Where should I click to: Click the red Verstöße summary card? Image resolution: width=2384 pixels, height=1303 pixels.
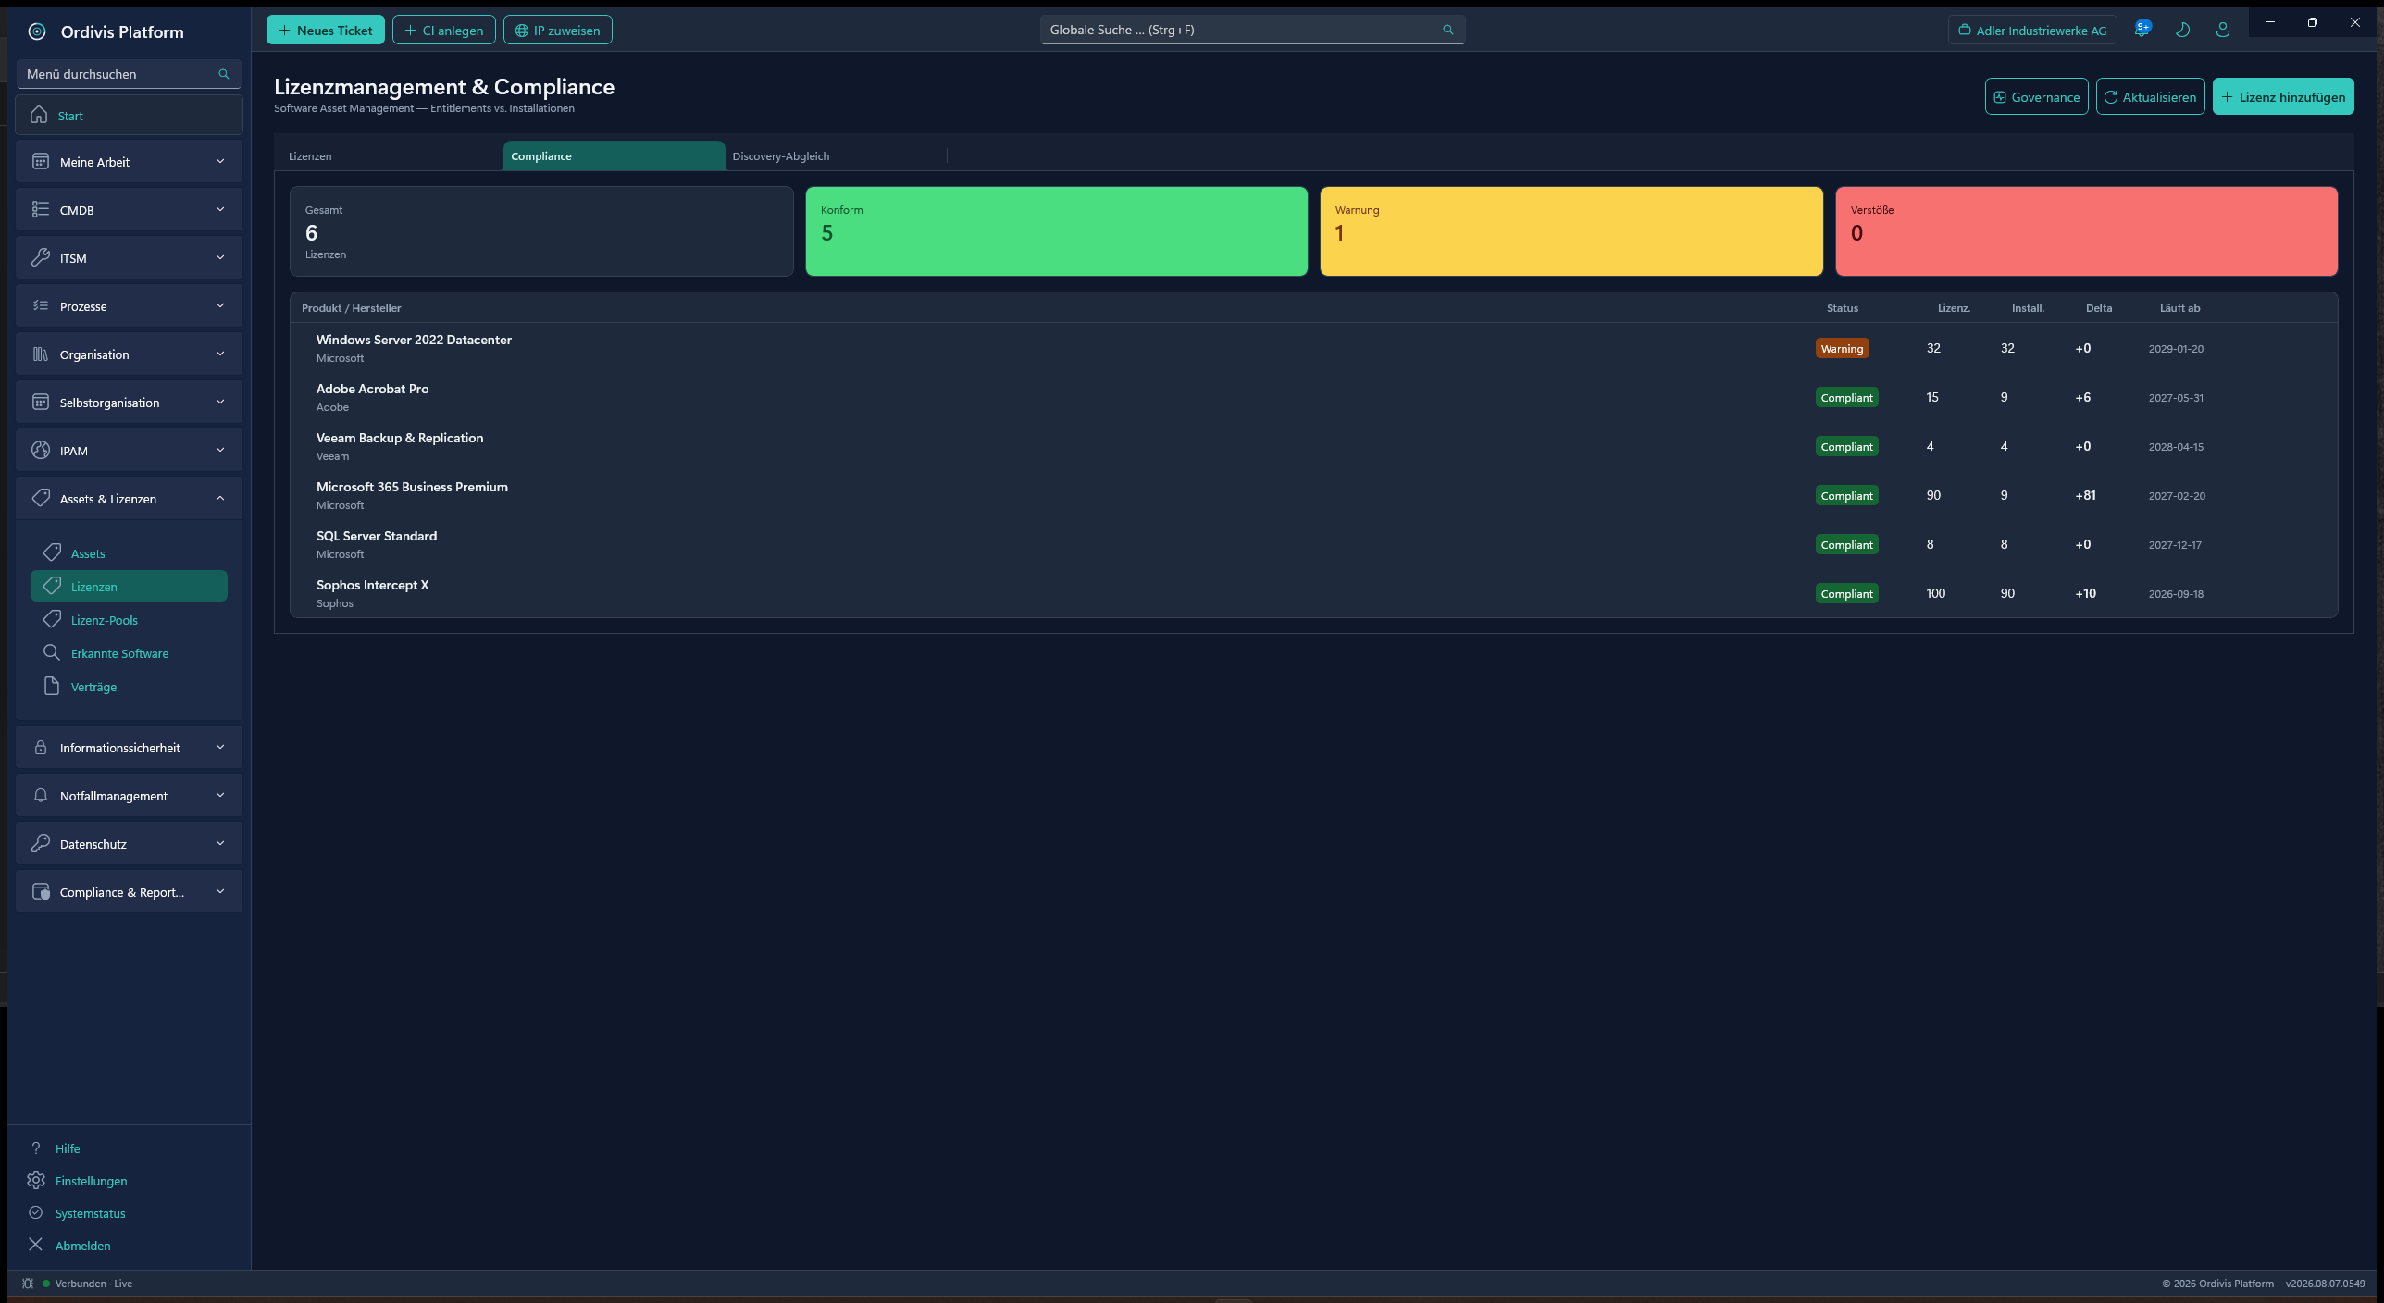pos(2086,231)
